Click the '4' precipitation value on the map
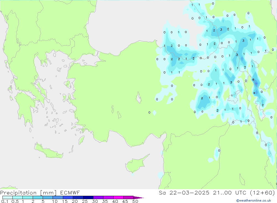Viewport: 277px width, 203px height. [254, 93]
